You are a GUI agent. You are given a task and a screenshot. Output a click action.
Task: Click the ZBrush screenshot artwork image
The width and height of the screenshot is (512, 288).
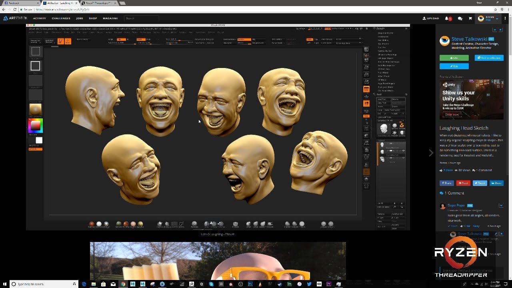pyautogui.click(x=218, y=127)
